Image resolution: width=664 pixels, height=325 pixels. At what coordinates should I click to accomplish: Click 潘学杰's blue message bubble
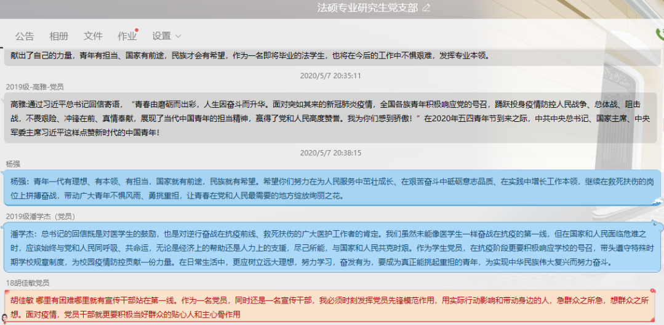tap(332, 247)
